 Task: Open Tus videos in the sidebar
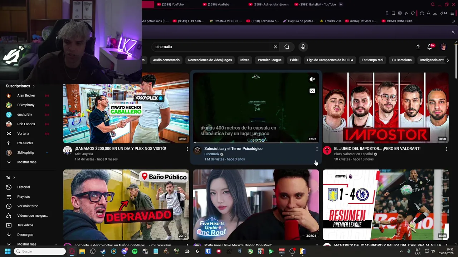tap(25, 225)
